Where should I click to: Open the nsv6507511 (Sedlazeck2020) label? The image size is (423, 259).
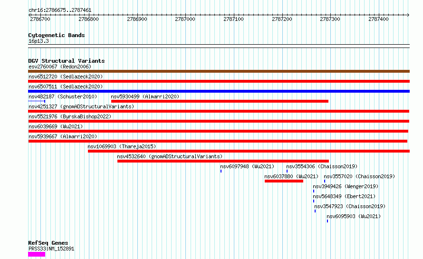click(x=66, y=86)
